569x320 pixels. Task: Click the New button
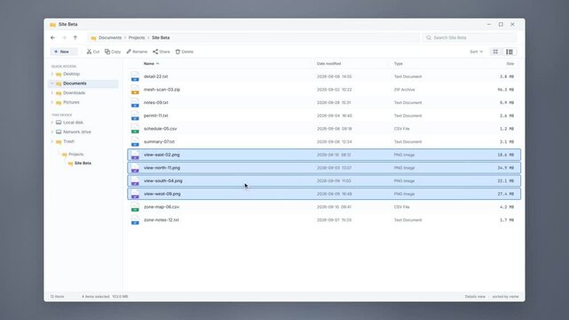point(64,52)
